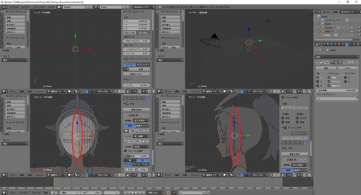
Task: Open the ウィンドウ menu
Action: click(39, 7)
